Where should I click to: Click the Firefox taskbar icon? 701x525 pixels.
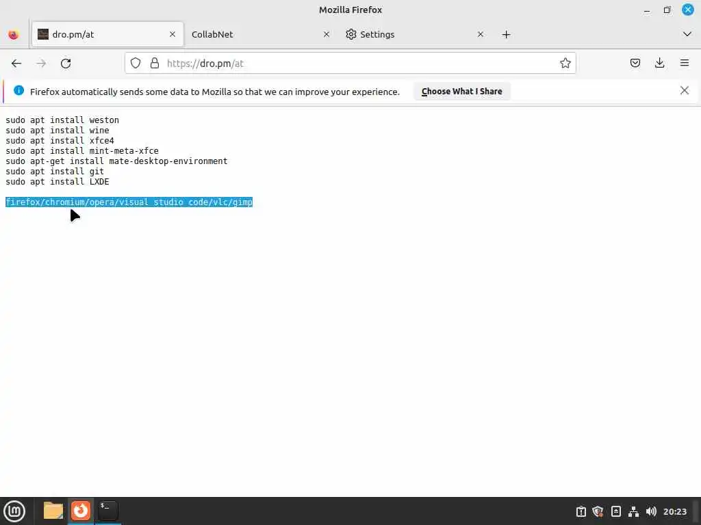point(81,511)
